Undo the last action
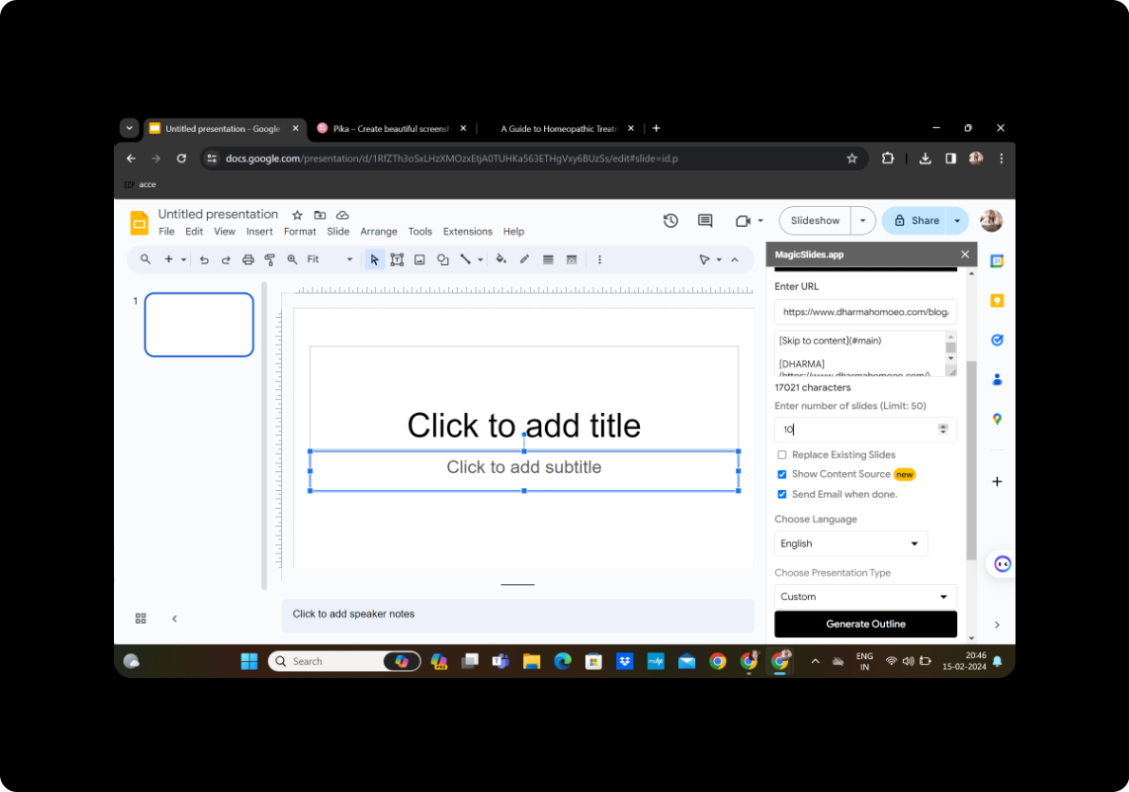 click(204, 260)
